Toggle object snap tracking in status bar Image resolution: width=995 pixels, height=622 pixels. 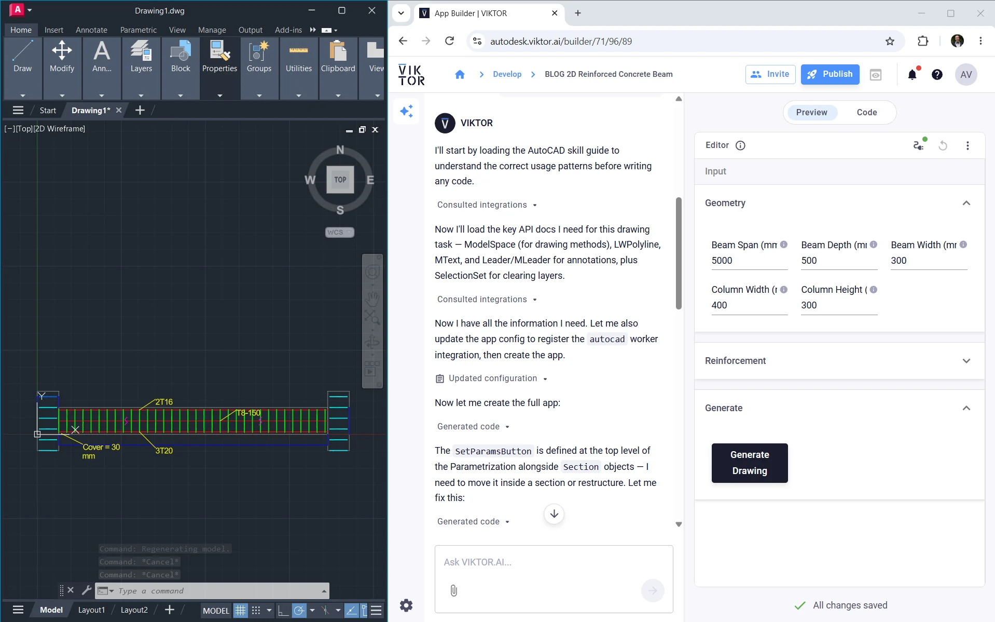pyautogui.click(x=351, y=610)
